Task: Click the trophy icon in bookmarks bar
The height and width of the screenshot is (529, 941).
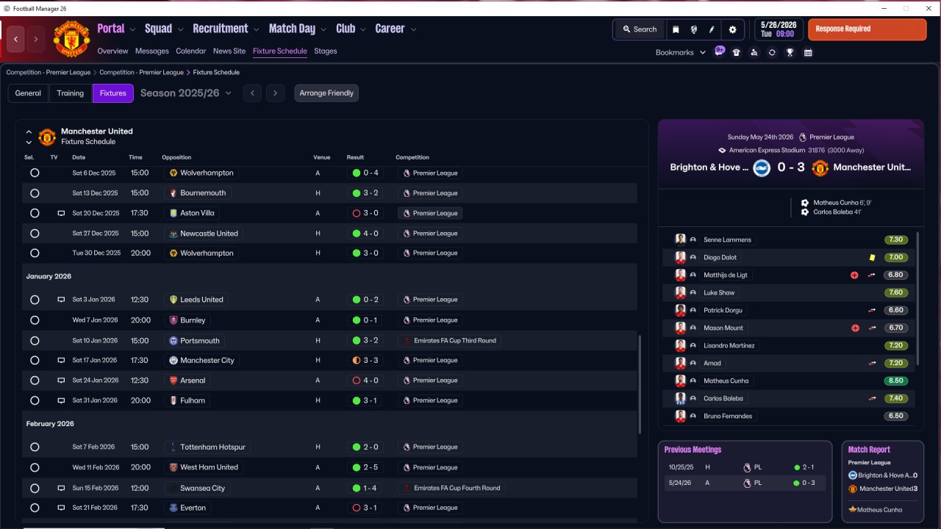Action: pyautogui.click(x=790, y=53)
